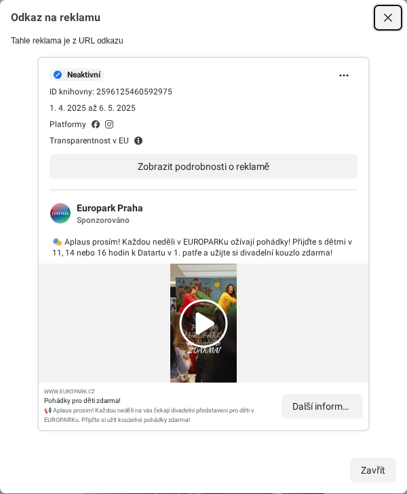407x494 pixels.
Task: Click the Instagram platform icon
Action: point(109,124)
